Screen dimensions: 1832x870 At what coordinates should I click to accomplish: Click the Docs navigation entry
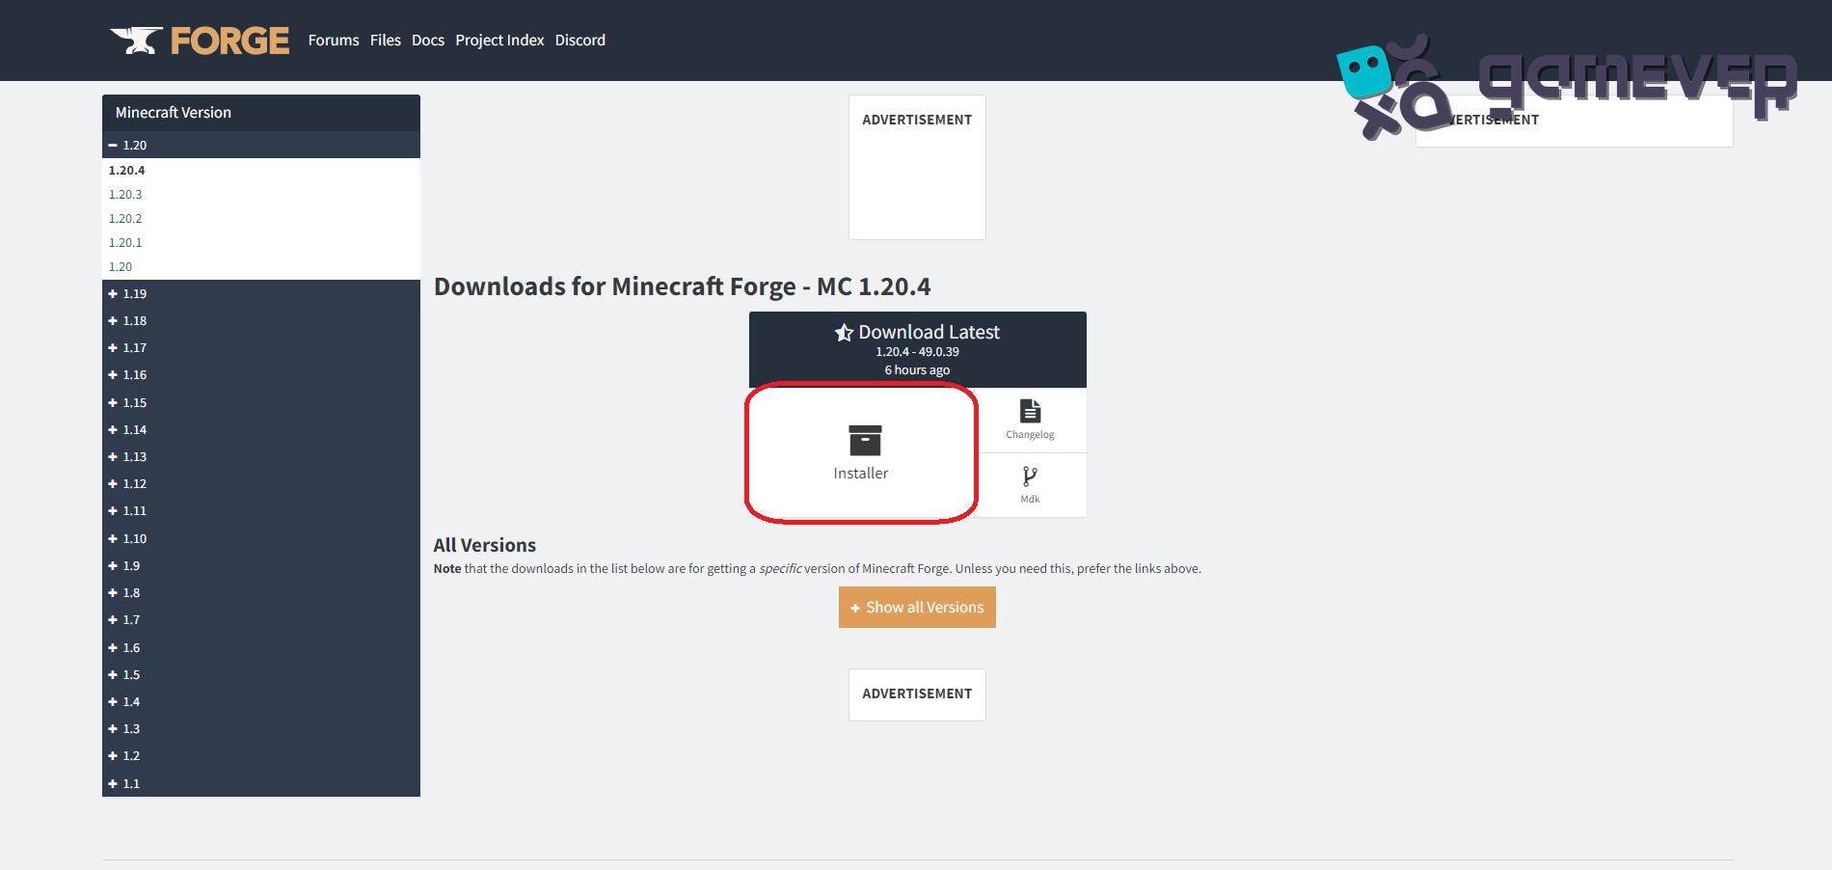coord(427,40)
